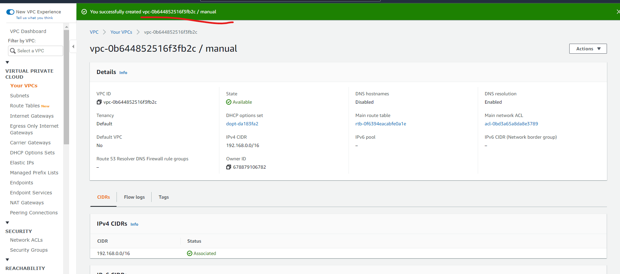Select the 192.168.0.0/16 CIDR table cell
Image resolution: width=620 pixels, height=274 pixels.
pyautogui.click(x=113, y=253)
